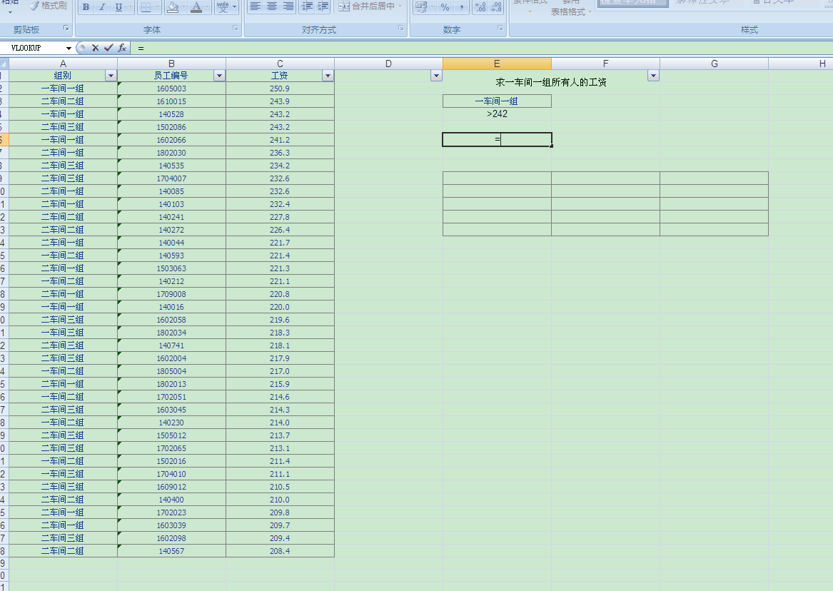Viewport: 833px width, 591px height.
Task: Click employee number 1802034
Action: click(x=171, y=333)
